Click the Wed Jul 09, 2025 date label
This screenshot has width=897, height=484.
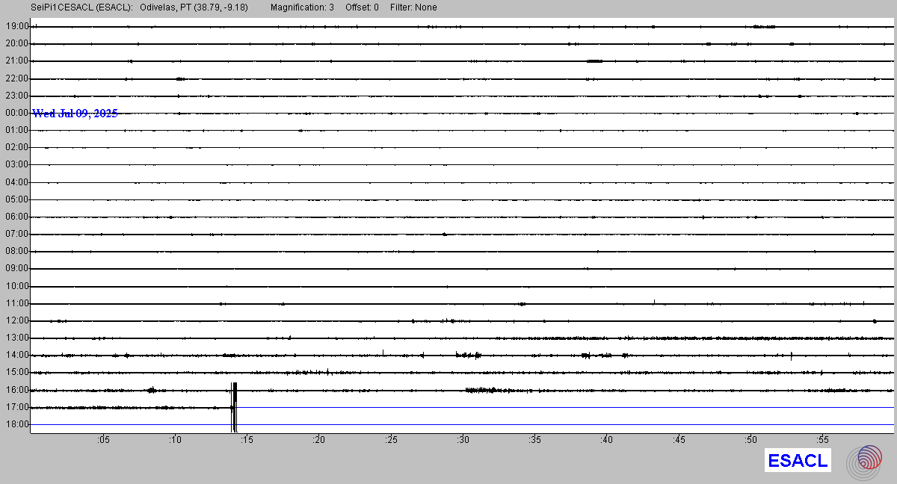[x=75, y=114]
